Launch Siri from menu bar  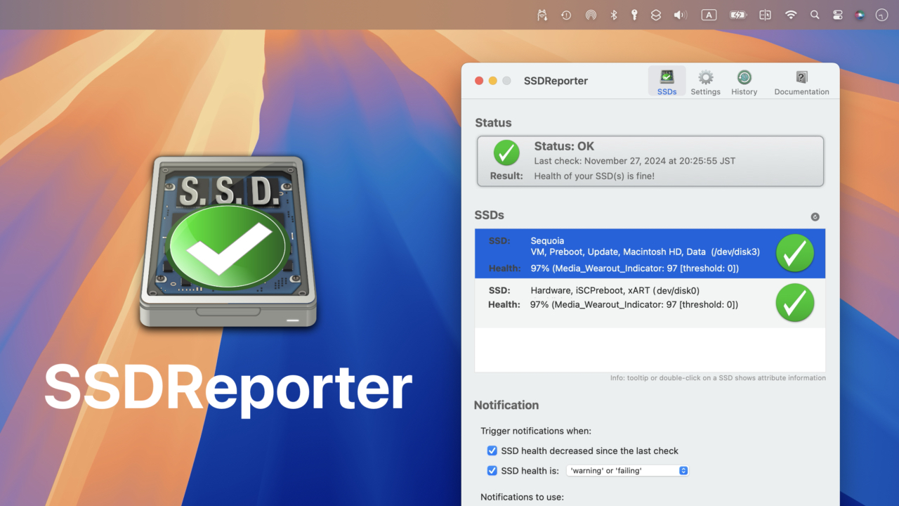860,15
